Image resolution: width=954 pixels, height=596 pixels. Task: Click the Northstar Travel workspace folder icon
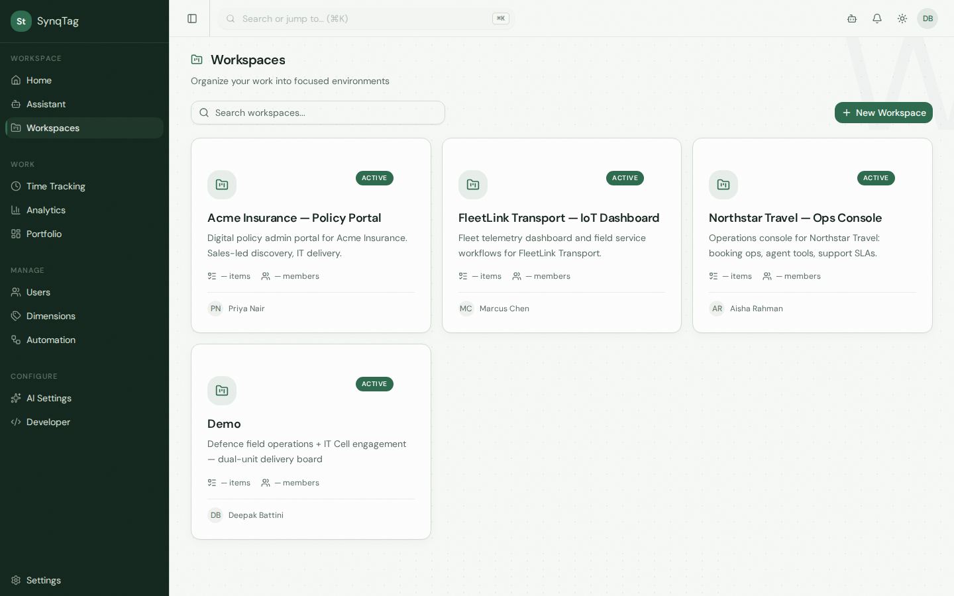click(723, 185)
